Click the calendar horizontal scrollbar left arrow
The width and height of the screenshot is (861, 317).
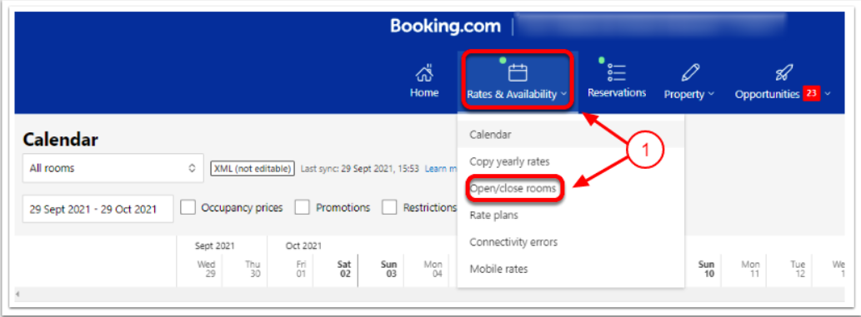[18, 295]
